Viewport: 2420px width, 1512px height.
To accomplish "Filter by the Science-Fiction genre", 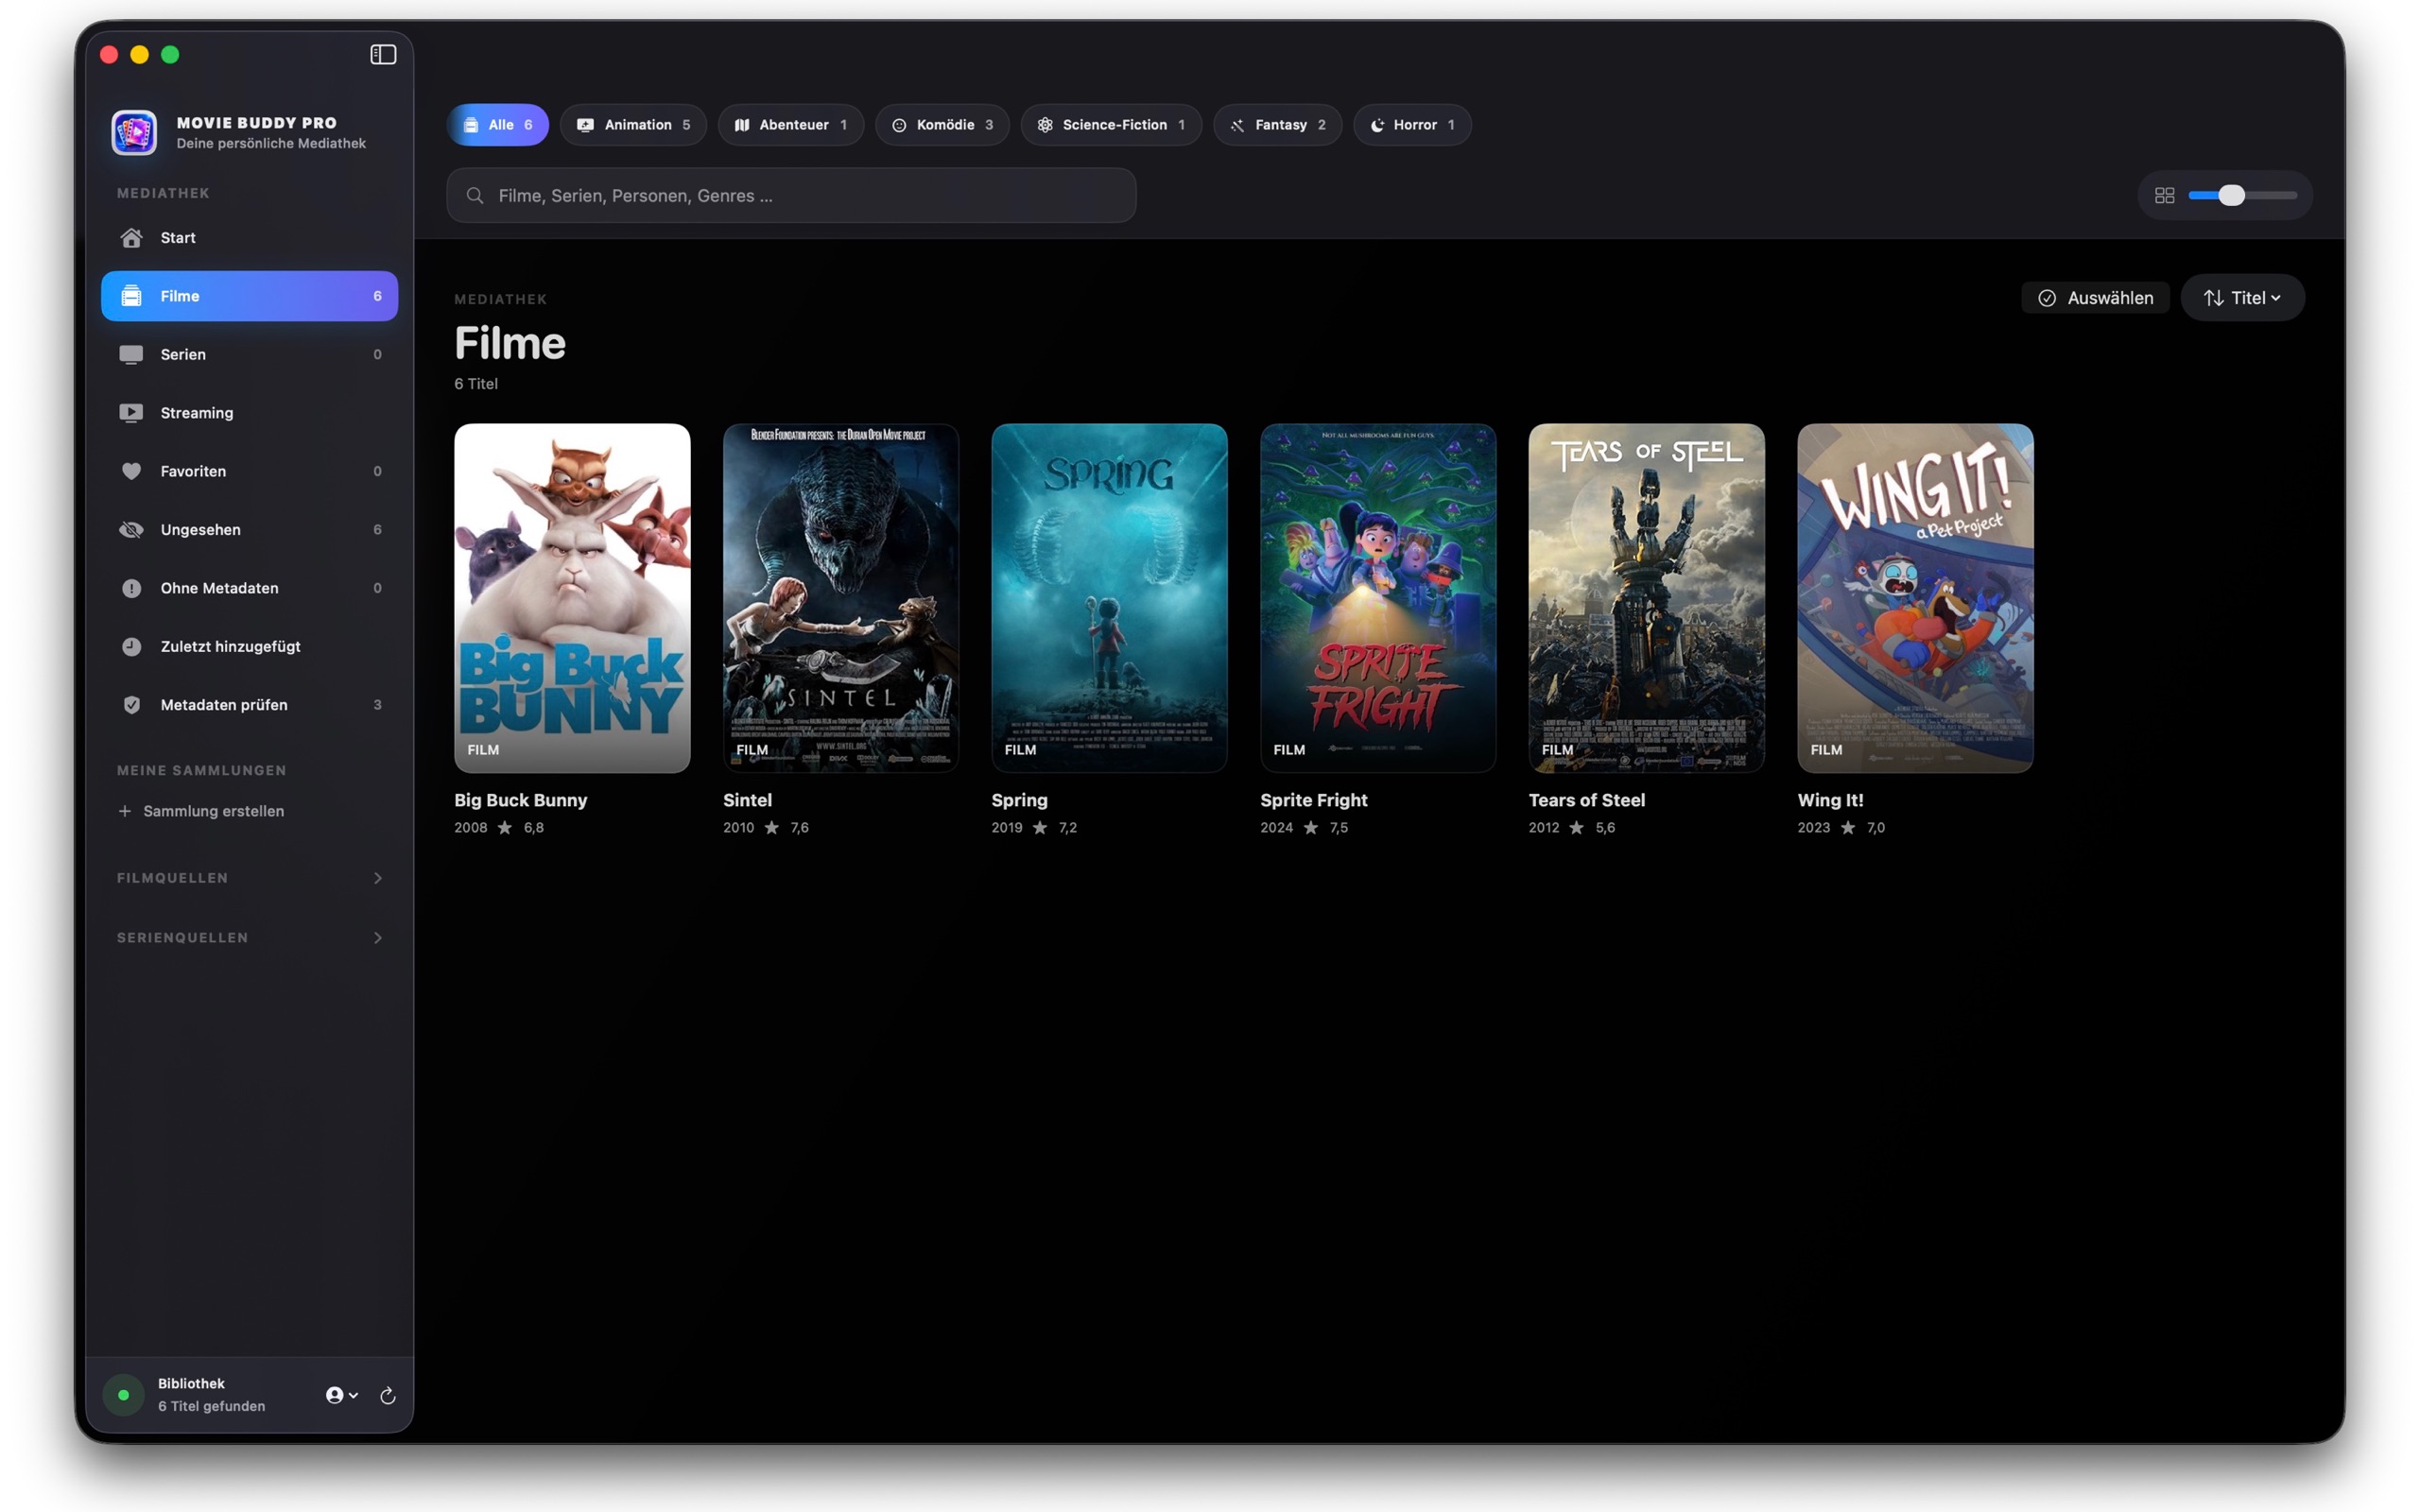I will (x=1111, y=125).
